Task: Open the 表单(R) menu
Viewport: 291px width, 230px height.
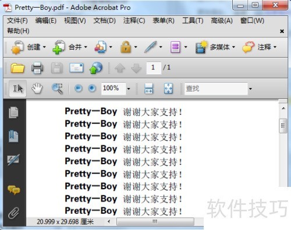Action: 164,20
